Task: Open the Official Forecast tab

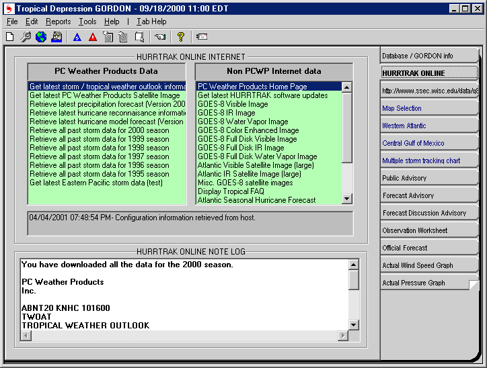Action: [x=430, y=248]
